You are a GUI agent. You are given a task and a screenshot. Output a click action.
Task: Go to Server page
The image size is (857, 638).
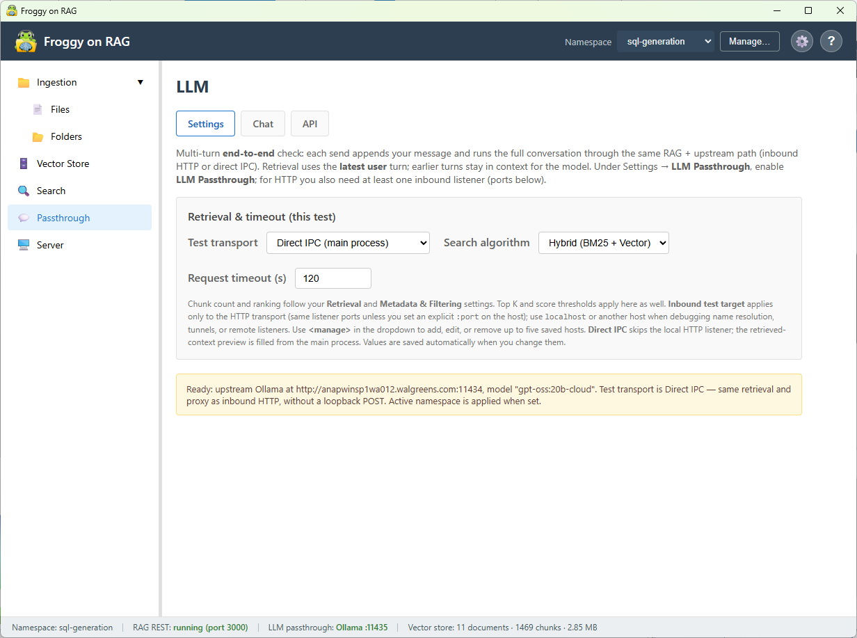coord(79,245)
